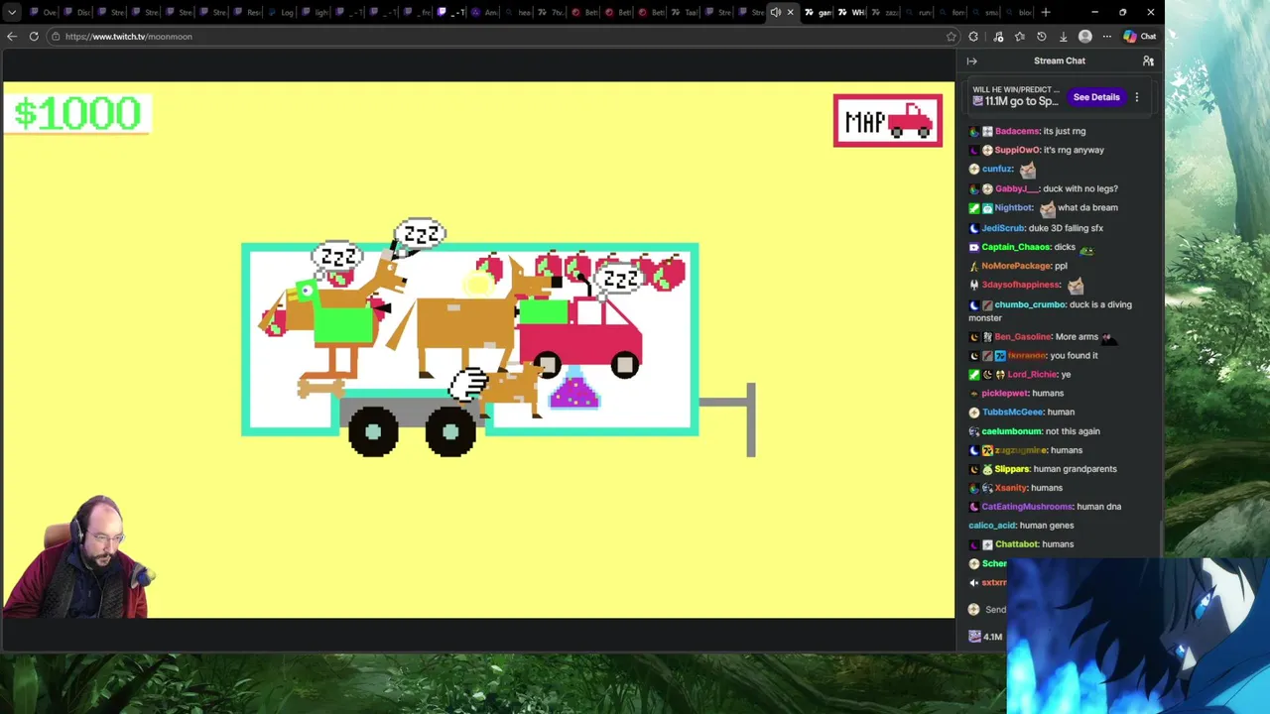1270x714 pixels.
Task: Open the browser profile avatar
Action: click(1084, 37)
